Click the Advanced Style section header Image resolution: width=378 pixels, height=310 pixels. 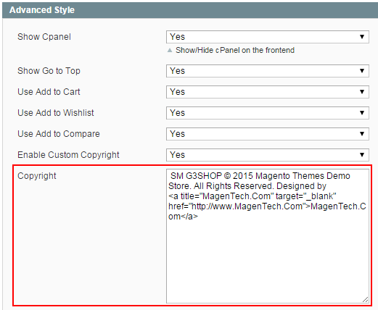[x=190, y=10]
